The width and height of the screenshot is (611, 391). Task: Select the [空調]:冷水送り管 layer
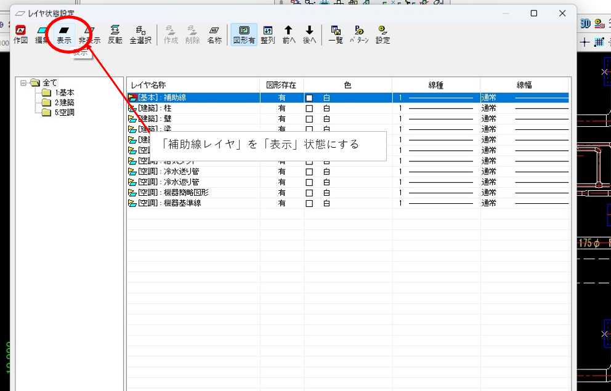coord(348,171)
